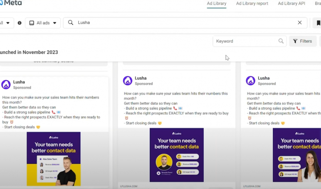The height and width of the screenshot is (189, 321).
Task: Click the Keyword field magnifier icon
Action: point(281,41)
